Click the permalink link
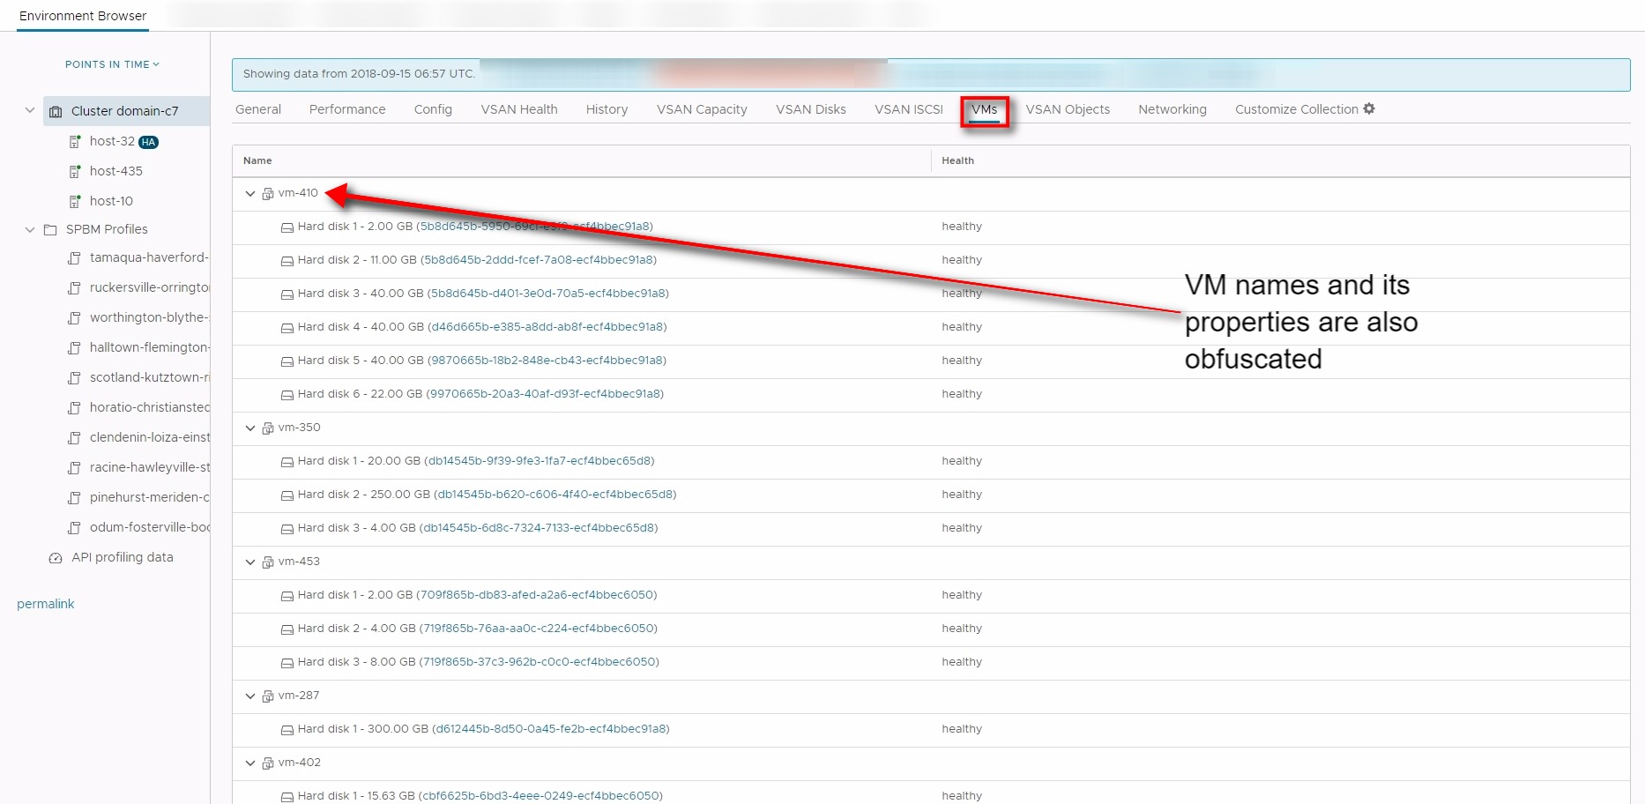 click(46, 604)
